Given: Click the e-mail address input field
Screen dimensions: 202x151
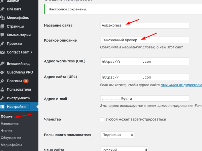Looking at the screenshot, I should 145,99.
